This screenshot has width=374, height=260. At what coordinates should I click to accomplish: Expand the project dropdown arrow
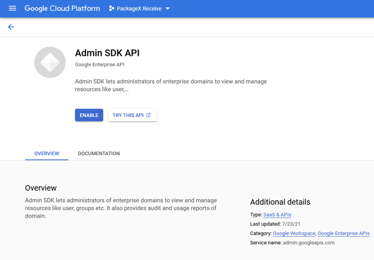click(x=167, y=9)
